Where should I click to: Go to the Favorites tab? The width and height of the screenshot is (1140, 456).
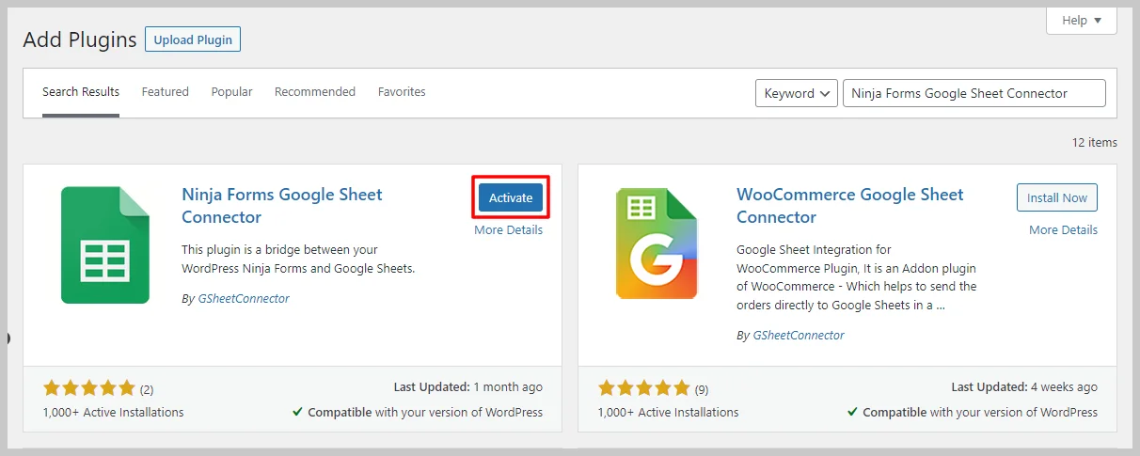pyautogui.click(x=402, y=92)
